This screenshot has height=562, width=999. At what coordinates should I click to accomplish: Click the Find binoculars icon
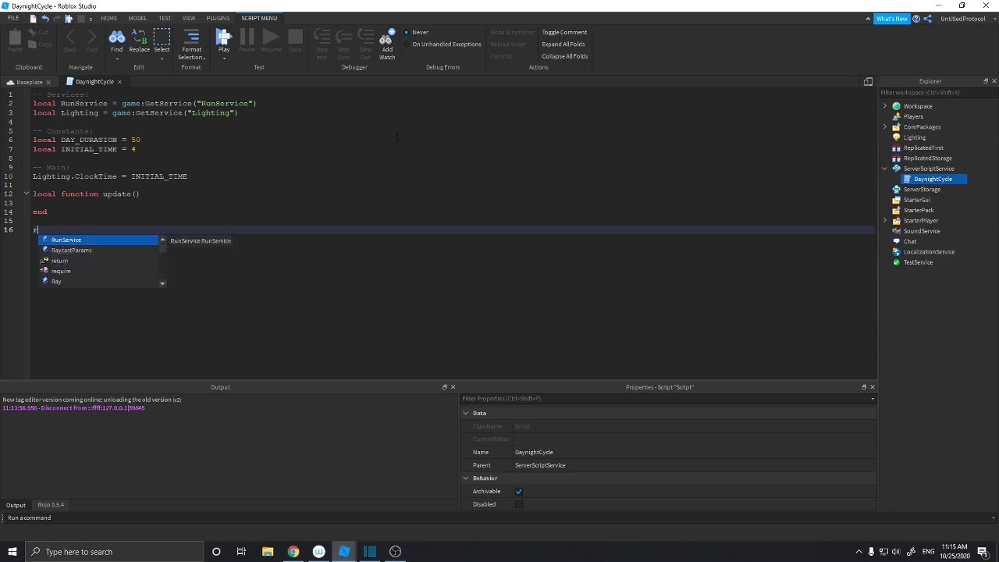coord(116,37)
